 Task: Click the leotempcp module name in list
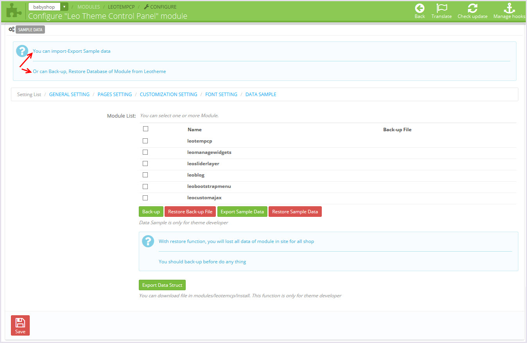(200, 141)
